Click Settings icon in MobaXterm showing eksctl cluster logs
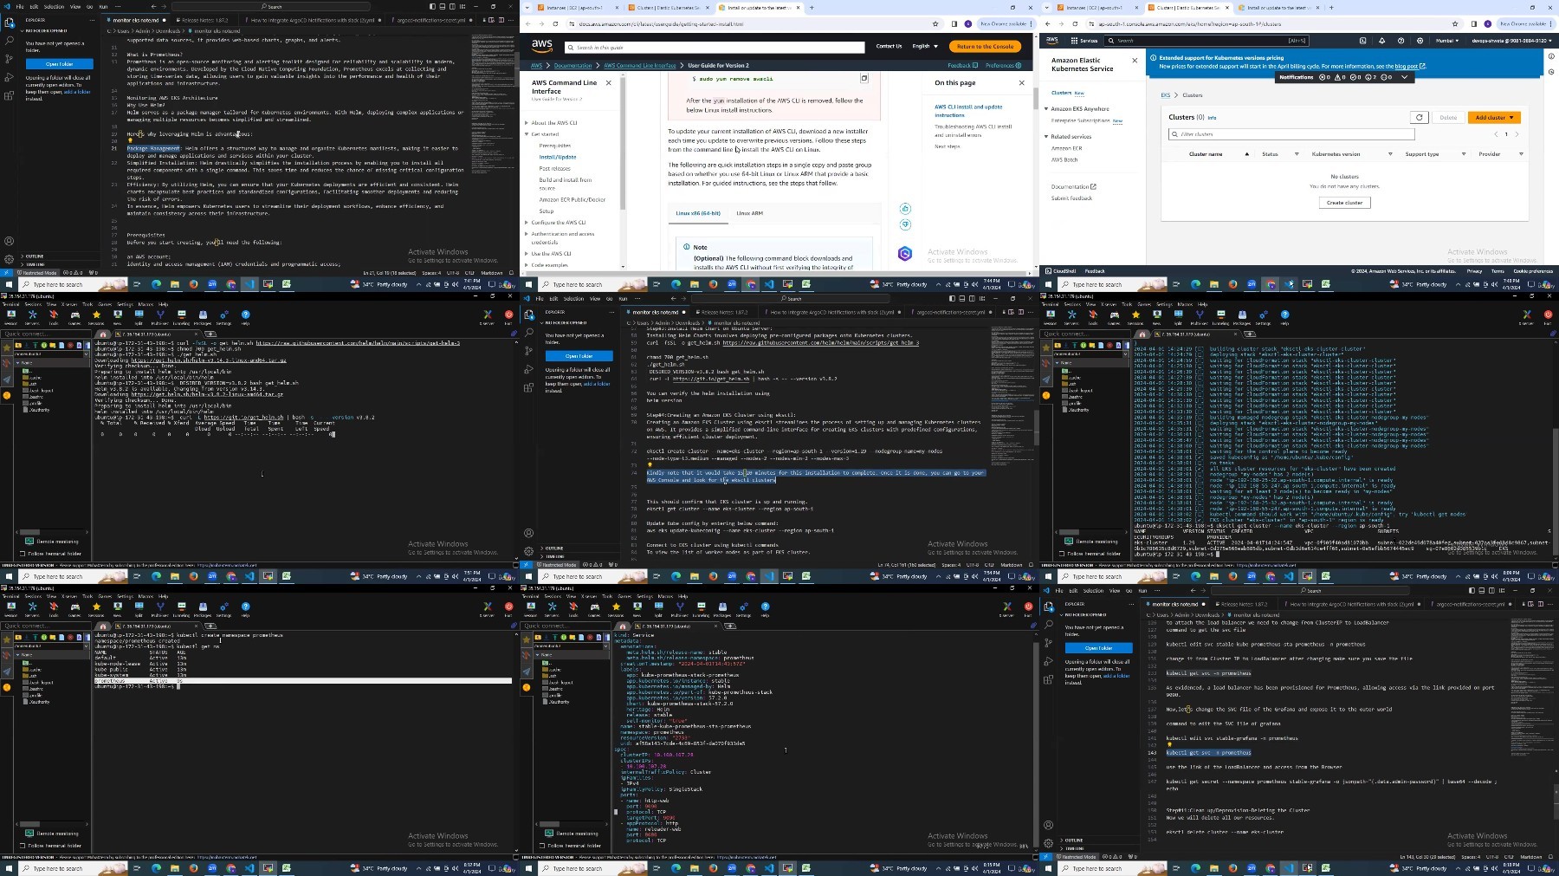1559x876 pixels. click(x=1263, y=317)
